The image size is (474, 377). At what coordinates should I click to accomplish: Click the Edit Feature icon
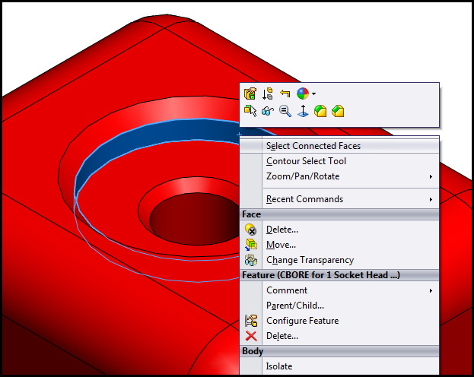(x=250, y=93)
